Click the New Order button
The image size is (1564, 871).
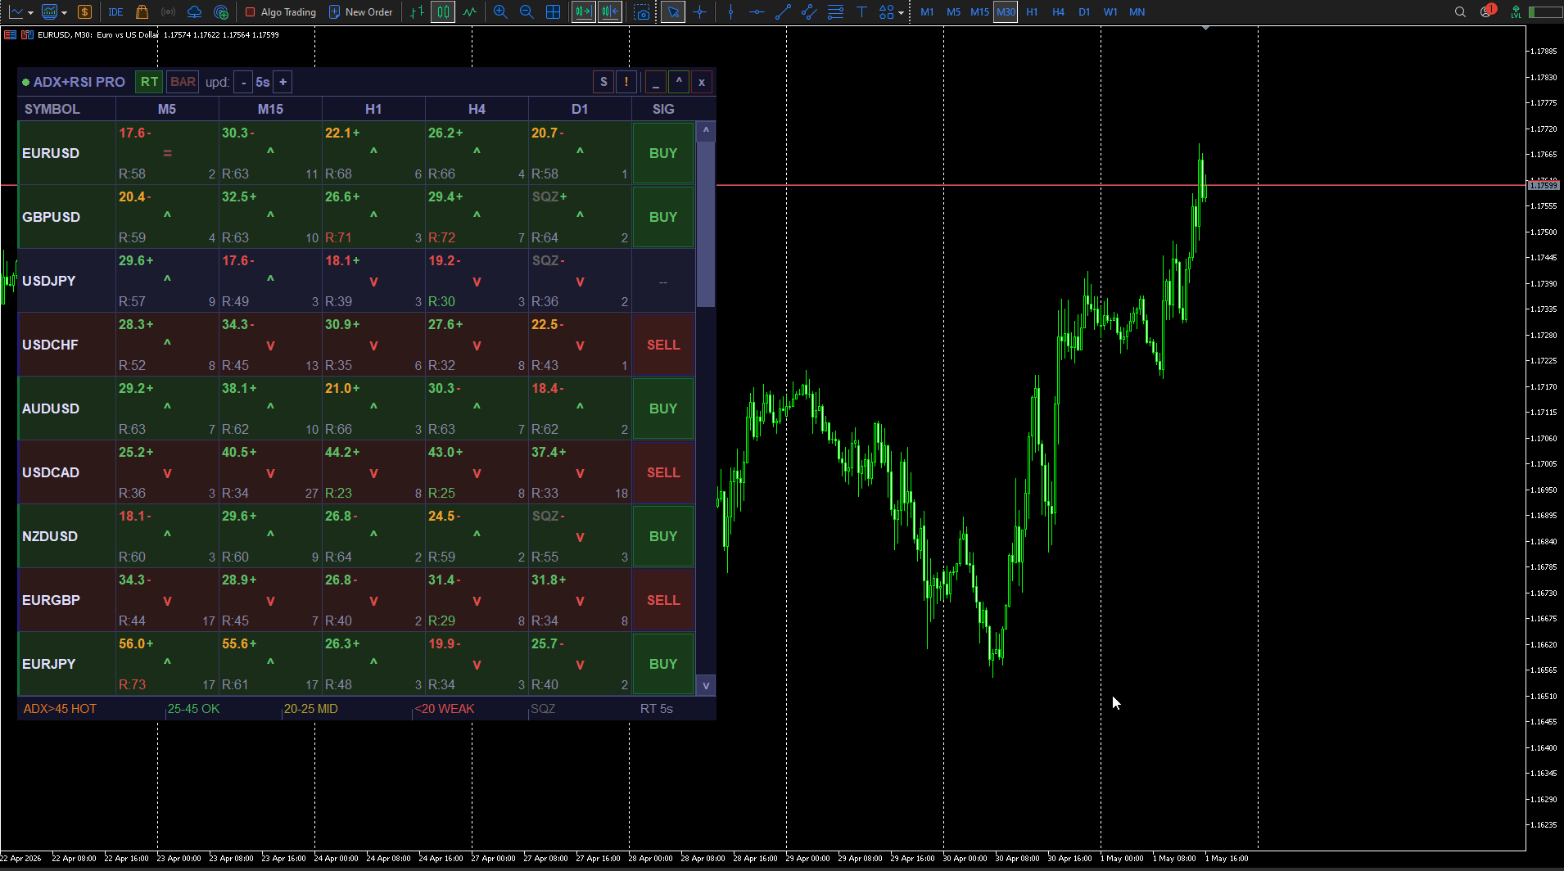pos(360,12)
